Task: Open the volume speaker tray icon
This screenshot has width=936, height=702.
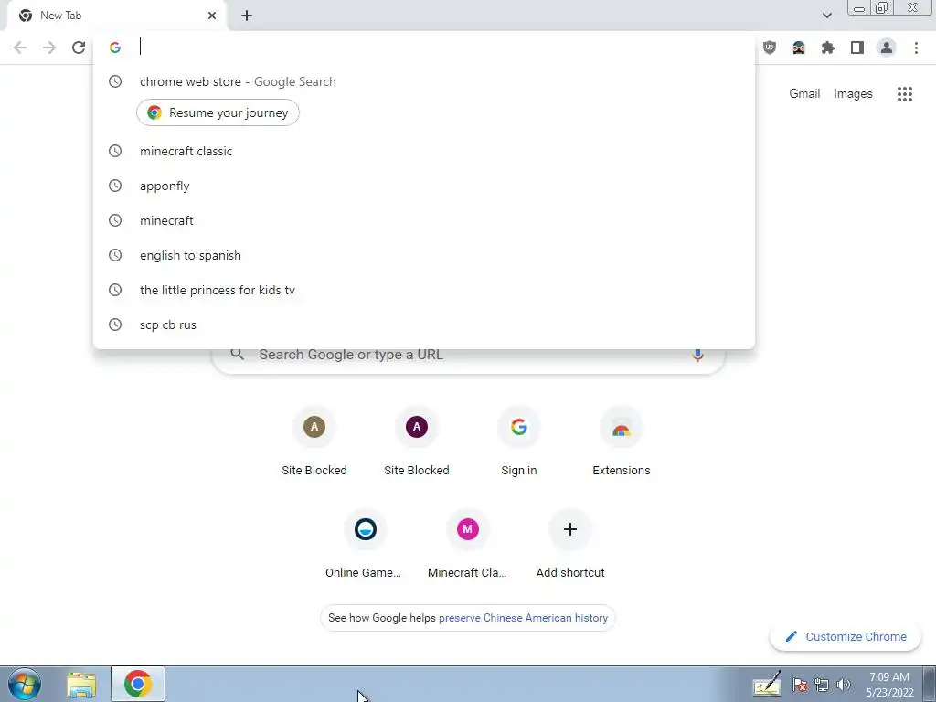Action: tap(844, 685)
